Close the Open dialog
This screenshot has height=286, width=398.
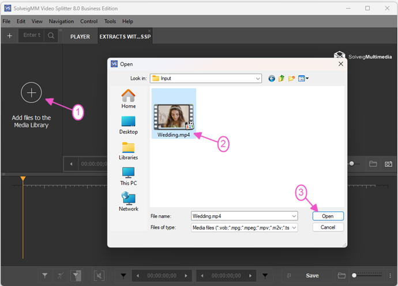(x=341, y=64)
